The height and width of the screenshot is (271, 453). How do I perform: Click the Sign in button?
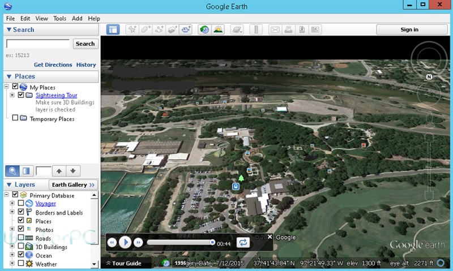point(408,29)
